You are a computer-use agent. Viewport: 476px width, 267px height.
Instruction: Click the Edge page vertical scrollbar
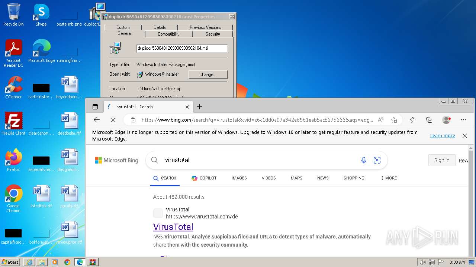471,200
